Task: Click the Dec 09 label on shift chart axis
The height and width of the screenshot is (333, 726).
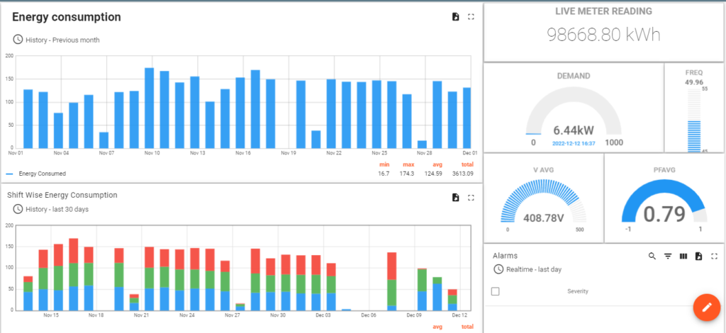Action: coord(414,315)
